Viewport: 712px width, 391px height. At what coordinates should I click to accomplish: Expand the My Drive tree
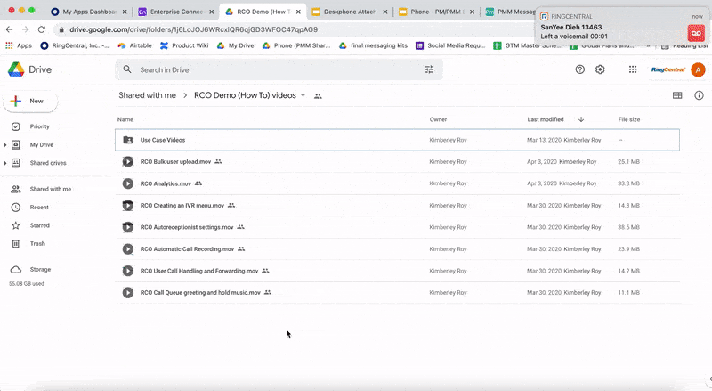tap(5, 144)
